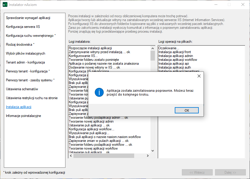This screenshot has height=179, width=250.
Task: Select Pierwszy tenant - zasoby systemu step
Action: (x=30, y=80)
